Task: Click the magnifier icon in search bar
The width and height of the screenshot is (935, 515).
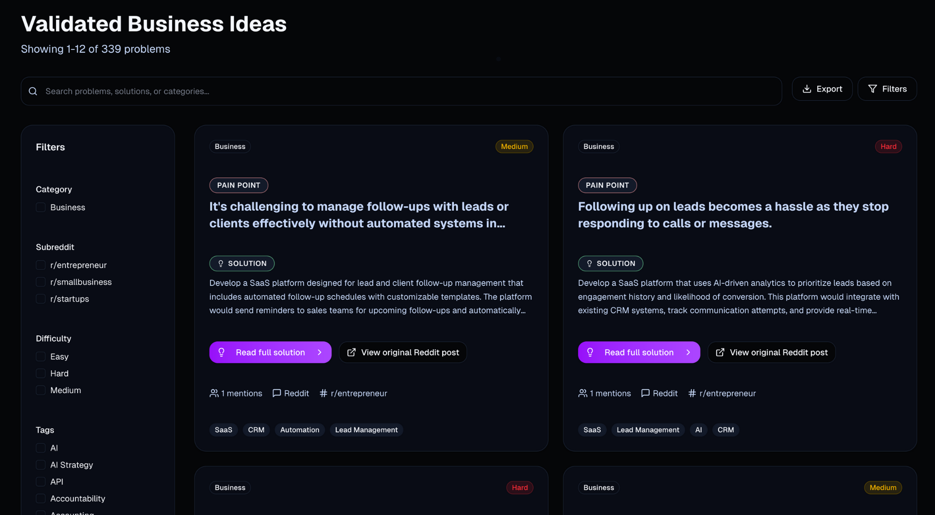Action: 33,92
